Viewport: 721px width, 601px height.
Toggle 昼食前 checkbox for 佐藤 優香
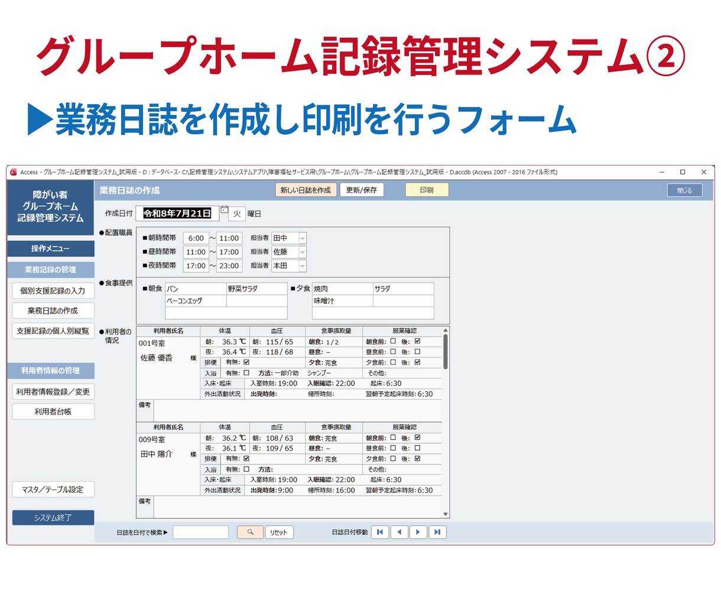click(393, 352)
